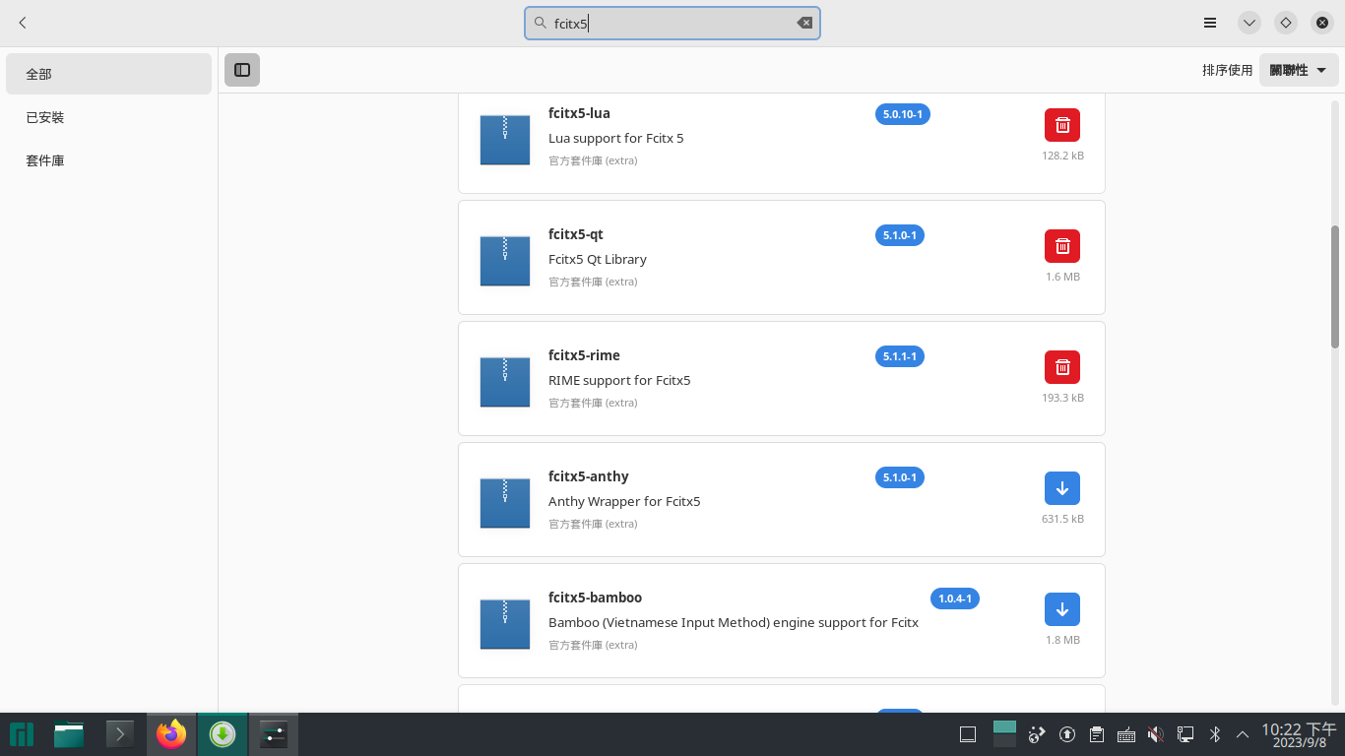Open the hamburger main menu
Screen dimensions: 1345x756
(1210, 23)
